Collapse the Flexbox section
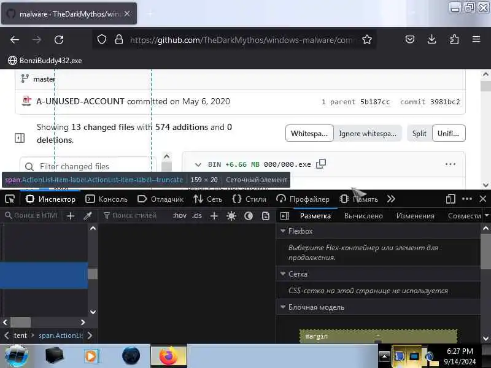Image resolution: width=491 pixels, height=368 pixels. click(x=283, y=231)
